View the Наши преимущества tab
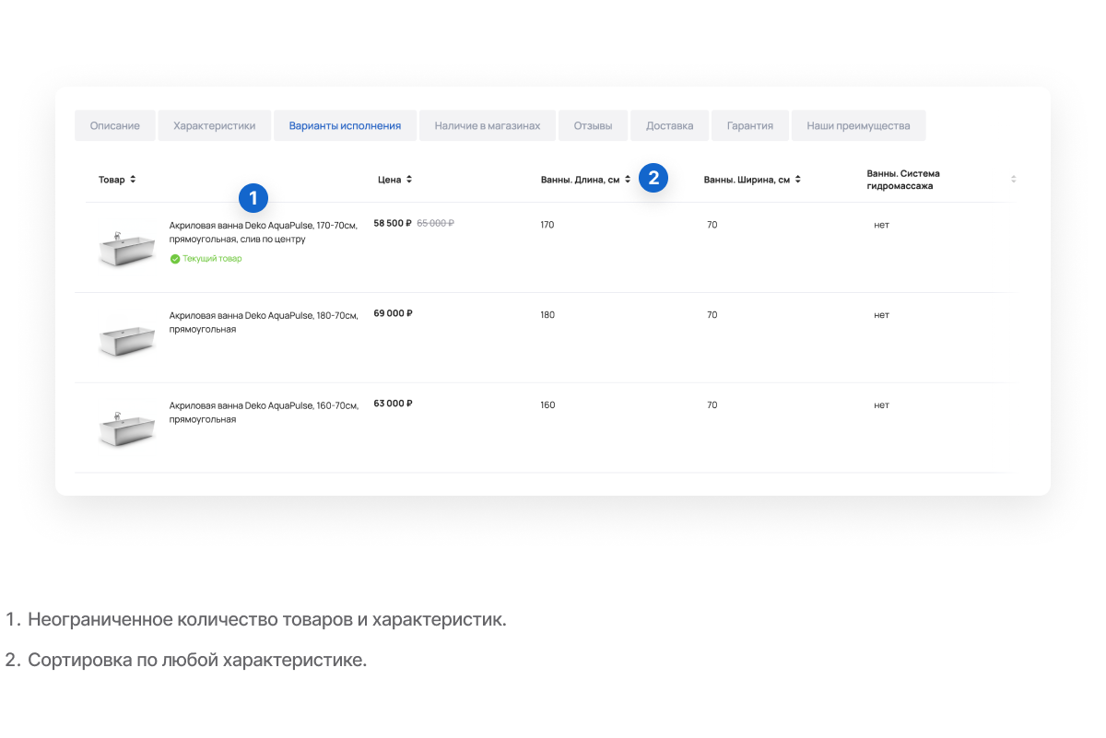Viewport: 1106px width, 738px height. click(858, 126)
